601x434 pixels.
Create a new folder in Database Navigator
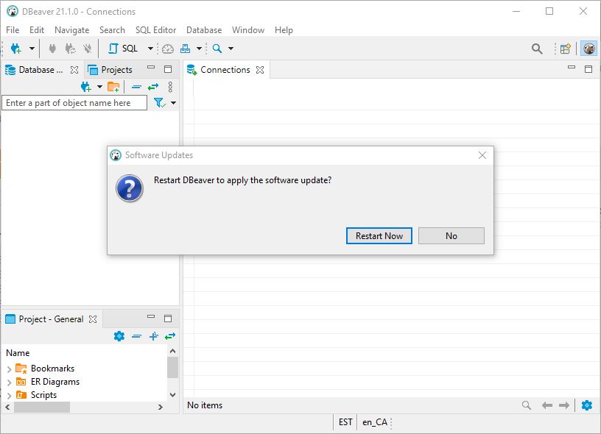pos(113,87)
